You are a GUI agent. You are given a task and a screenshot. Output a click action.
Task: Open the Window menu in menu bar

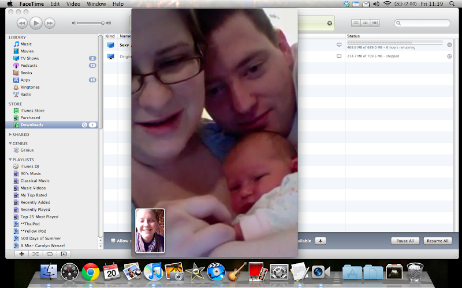(95, 4)
